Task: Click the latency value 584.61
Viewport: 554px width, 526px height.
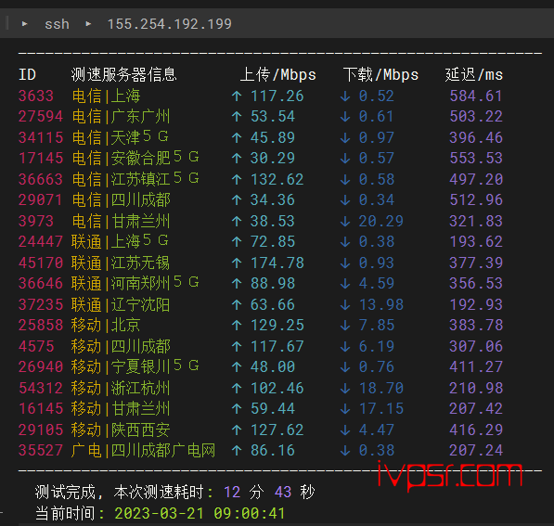Action: coord(476,96)
